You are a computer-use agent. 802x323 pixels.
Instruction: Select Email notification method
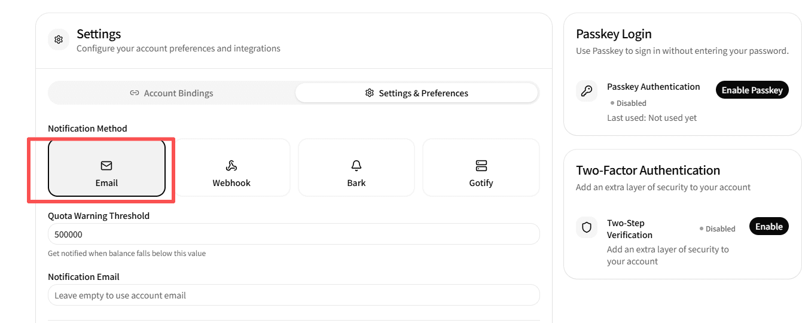click(x=106, y=168)
